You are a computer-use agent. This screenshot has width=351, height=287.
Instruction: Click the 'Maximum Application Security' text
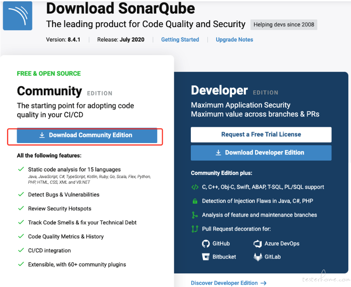coord(241,105)
